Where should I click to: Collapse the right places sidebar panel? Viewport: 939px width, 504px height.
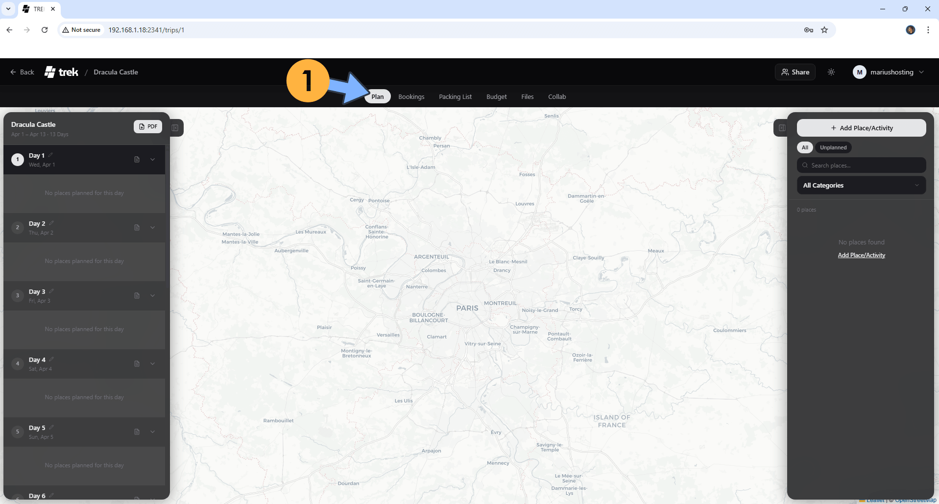click(x=781, y=128)
